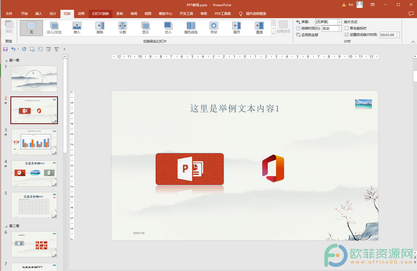The height and width of the screenshot is (271, 417).
Task: Apply the 随机线条 random bars transition
Action: click(191, 28)
